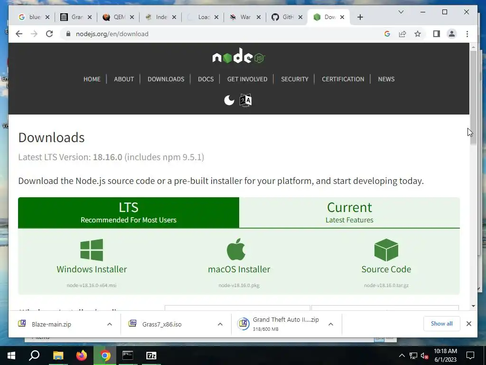Viewport: 486px width, 365px height.
Task: Click the page vertical scrollbar thumb
Action: 473,97
